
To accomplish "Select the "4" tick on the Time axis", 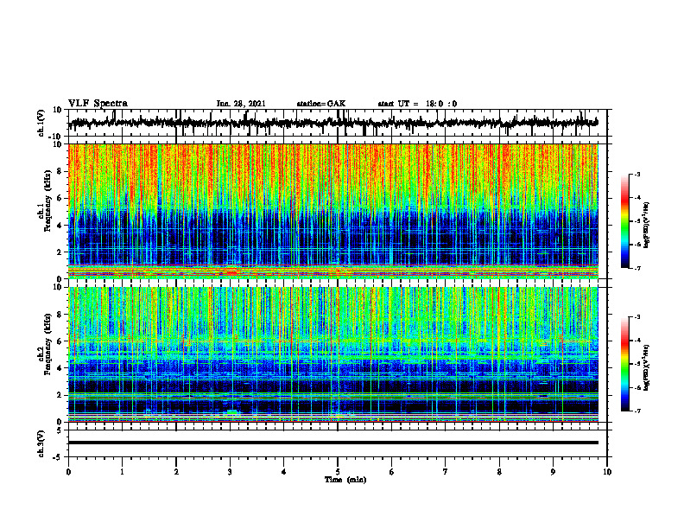I will pos(284,472).
